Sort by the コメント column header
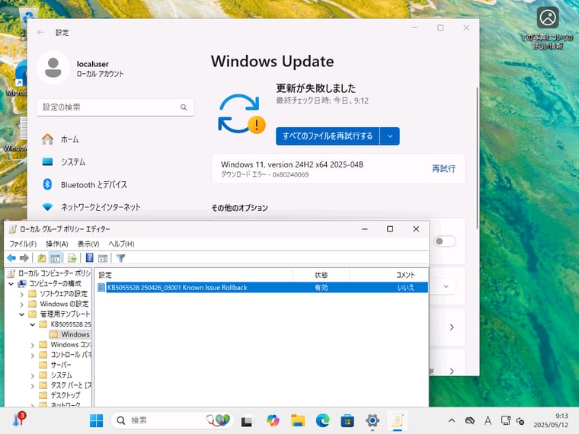 389,275
